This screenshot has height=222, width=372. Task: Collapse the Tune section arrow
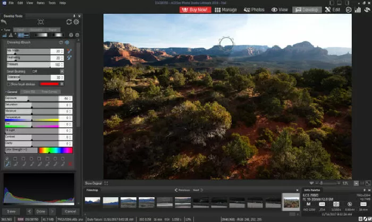coord(2,30)
